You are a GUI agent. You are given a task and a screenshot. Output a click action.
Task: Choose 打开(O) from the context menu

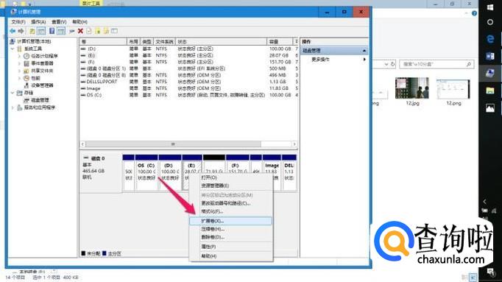coord(230,177)
